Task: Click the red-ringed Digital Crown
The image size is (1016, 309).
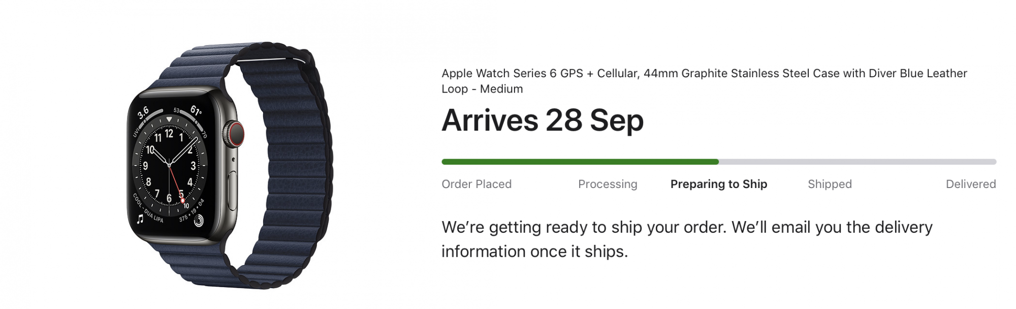Action: point(235,135)
